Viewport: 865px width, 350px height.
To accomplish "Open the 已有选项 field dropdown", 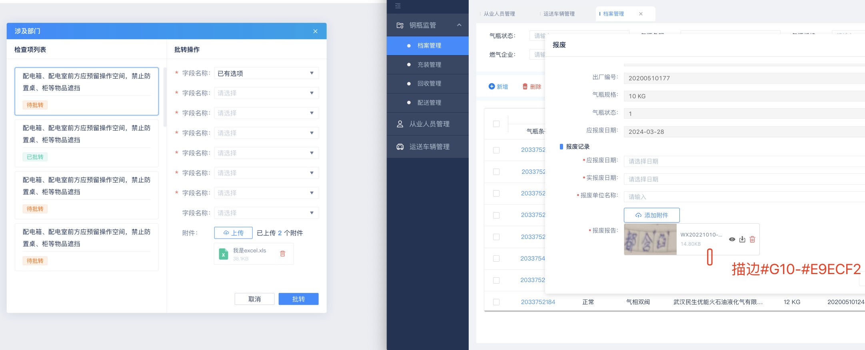I will [x=266, y=73].
